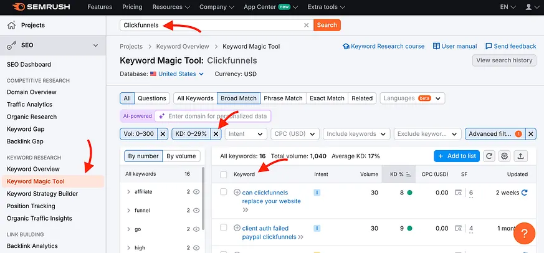Open SERP features icon for 'client auth failed' row
Viewport: 544px width, 253px height.
(x=459, y=228)
